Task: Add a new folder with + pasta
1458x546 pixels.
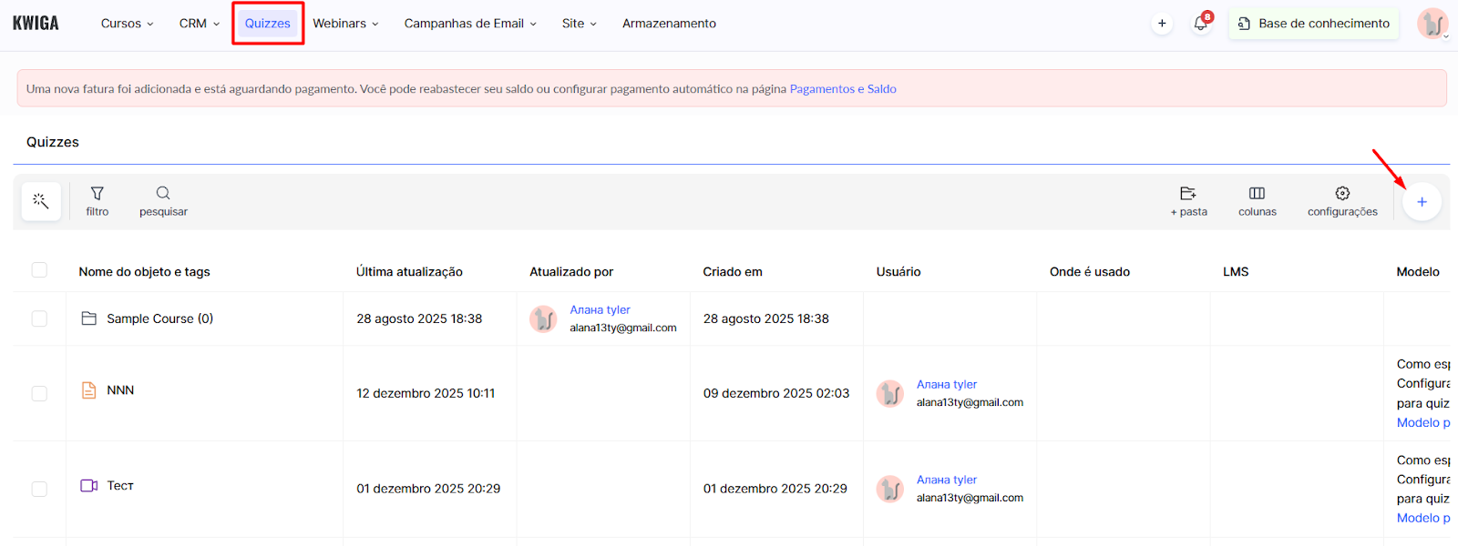Action: coord(1188,201)
